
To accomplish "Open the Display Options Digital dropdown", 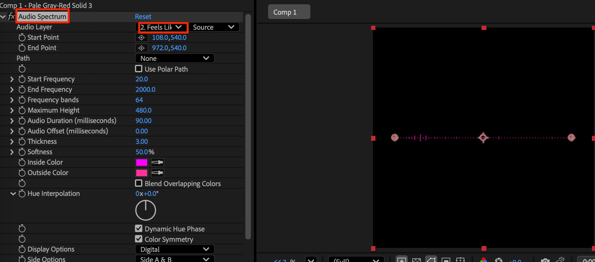I will coord(175,249).
